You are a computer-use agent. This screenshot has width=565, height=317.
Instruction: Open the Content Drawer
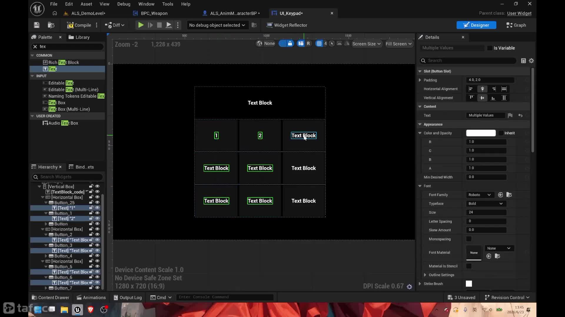(x=50, y=298)
